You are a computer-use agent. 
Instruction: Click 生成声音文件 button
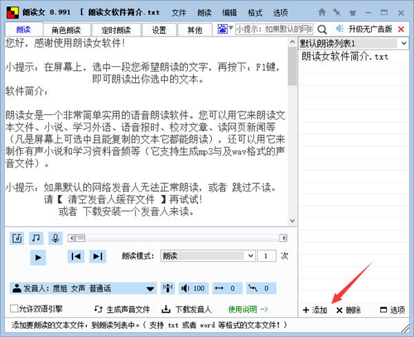point(122,309)
